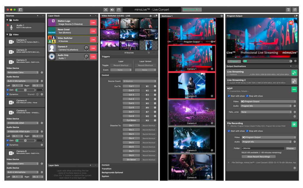Collapse the Video sources group
Viewport: 303px width, 188px height.
click(x=7, y=35)
